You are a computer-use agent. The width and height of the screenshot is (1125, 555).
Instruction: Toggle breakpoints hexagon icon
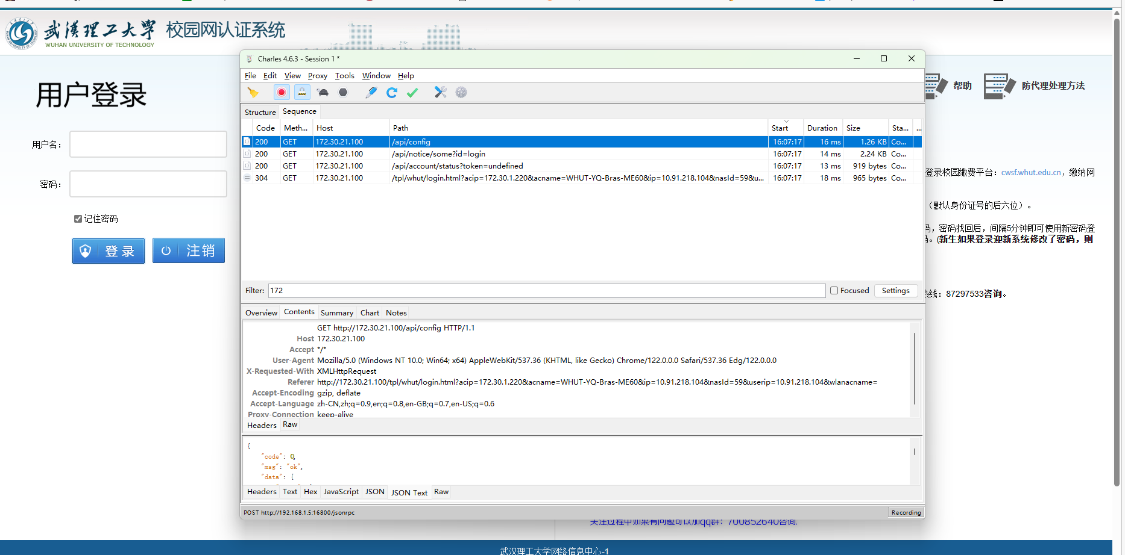343,92
